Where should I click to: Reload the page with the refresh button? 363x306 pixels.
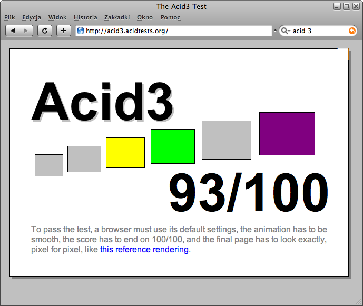[x=45, y=31]
